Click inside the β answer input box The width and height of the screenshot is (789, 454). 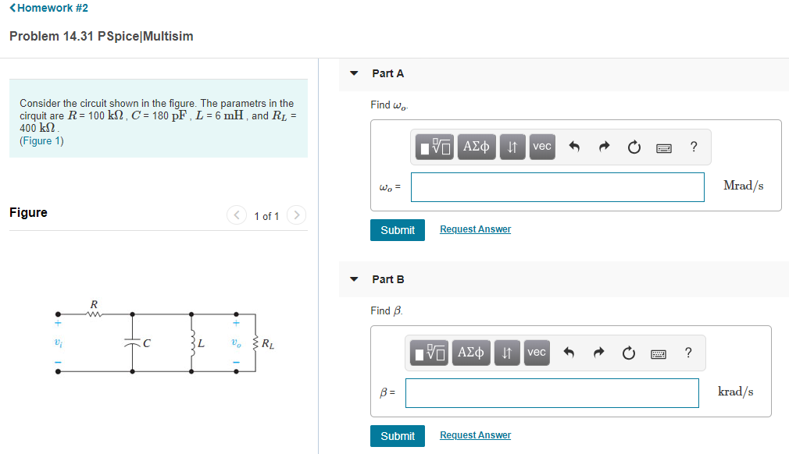(552, 392)
